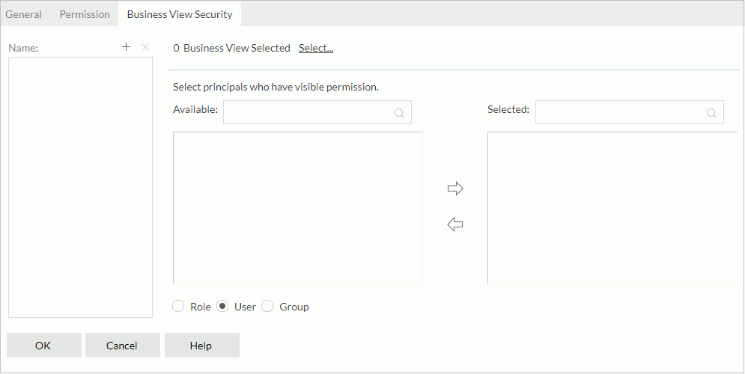Click the '0 Business View Selected' text
This screenshot has height=374, width=745.
(x=232, y=48)
